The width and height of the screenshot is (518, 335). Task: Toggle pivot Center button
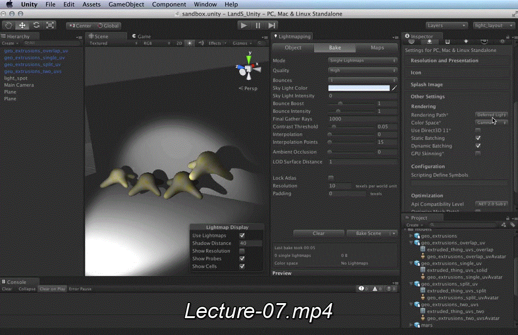80,26
